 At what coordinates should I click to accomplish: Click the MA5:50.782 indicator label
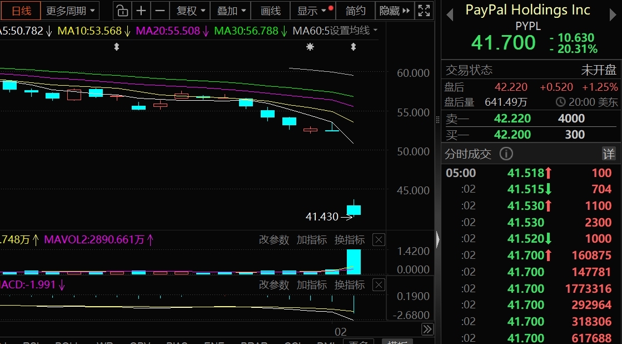pyautogui.click(x=26, y=31)
